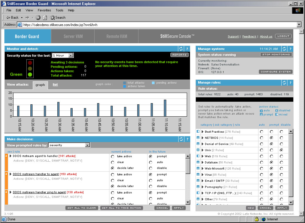305x223 pixels.
Task: Click the REPORTS button
Action: pyautogui.click(x=179, y=55)
